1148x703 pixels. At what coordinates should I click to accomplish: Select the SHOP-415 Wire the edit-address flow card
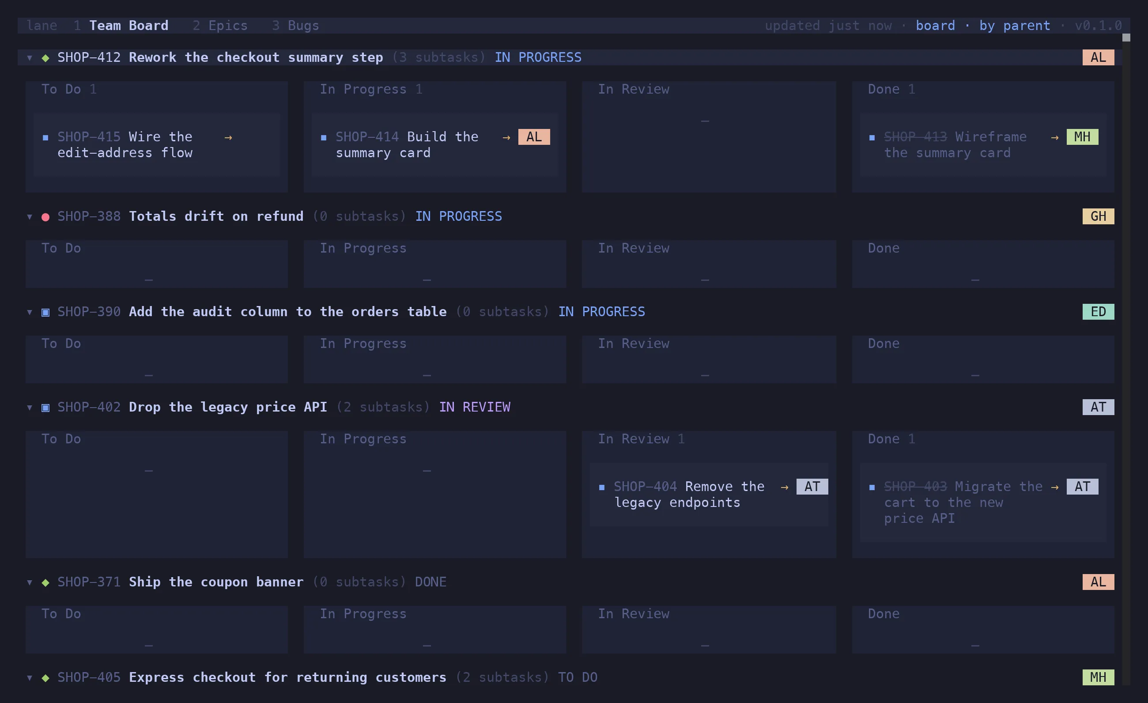point(157,145)
